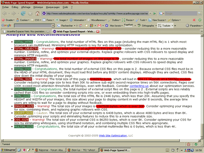Switch to the Acanthe Espaces Verts tab
The height and width of the screenshot is (153, 204).
click(26, 31)
